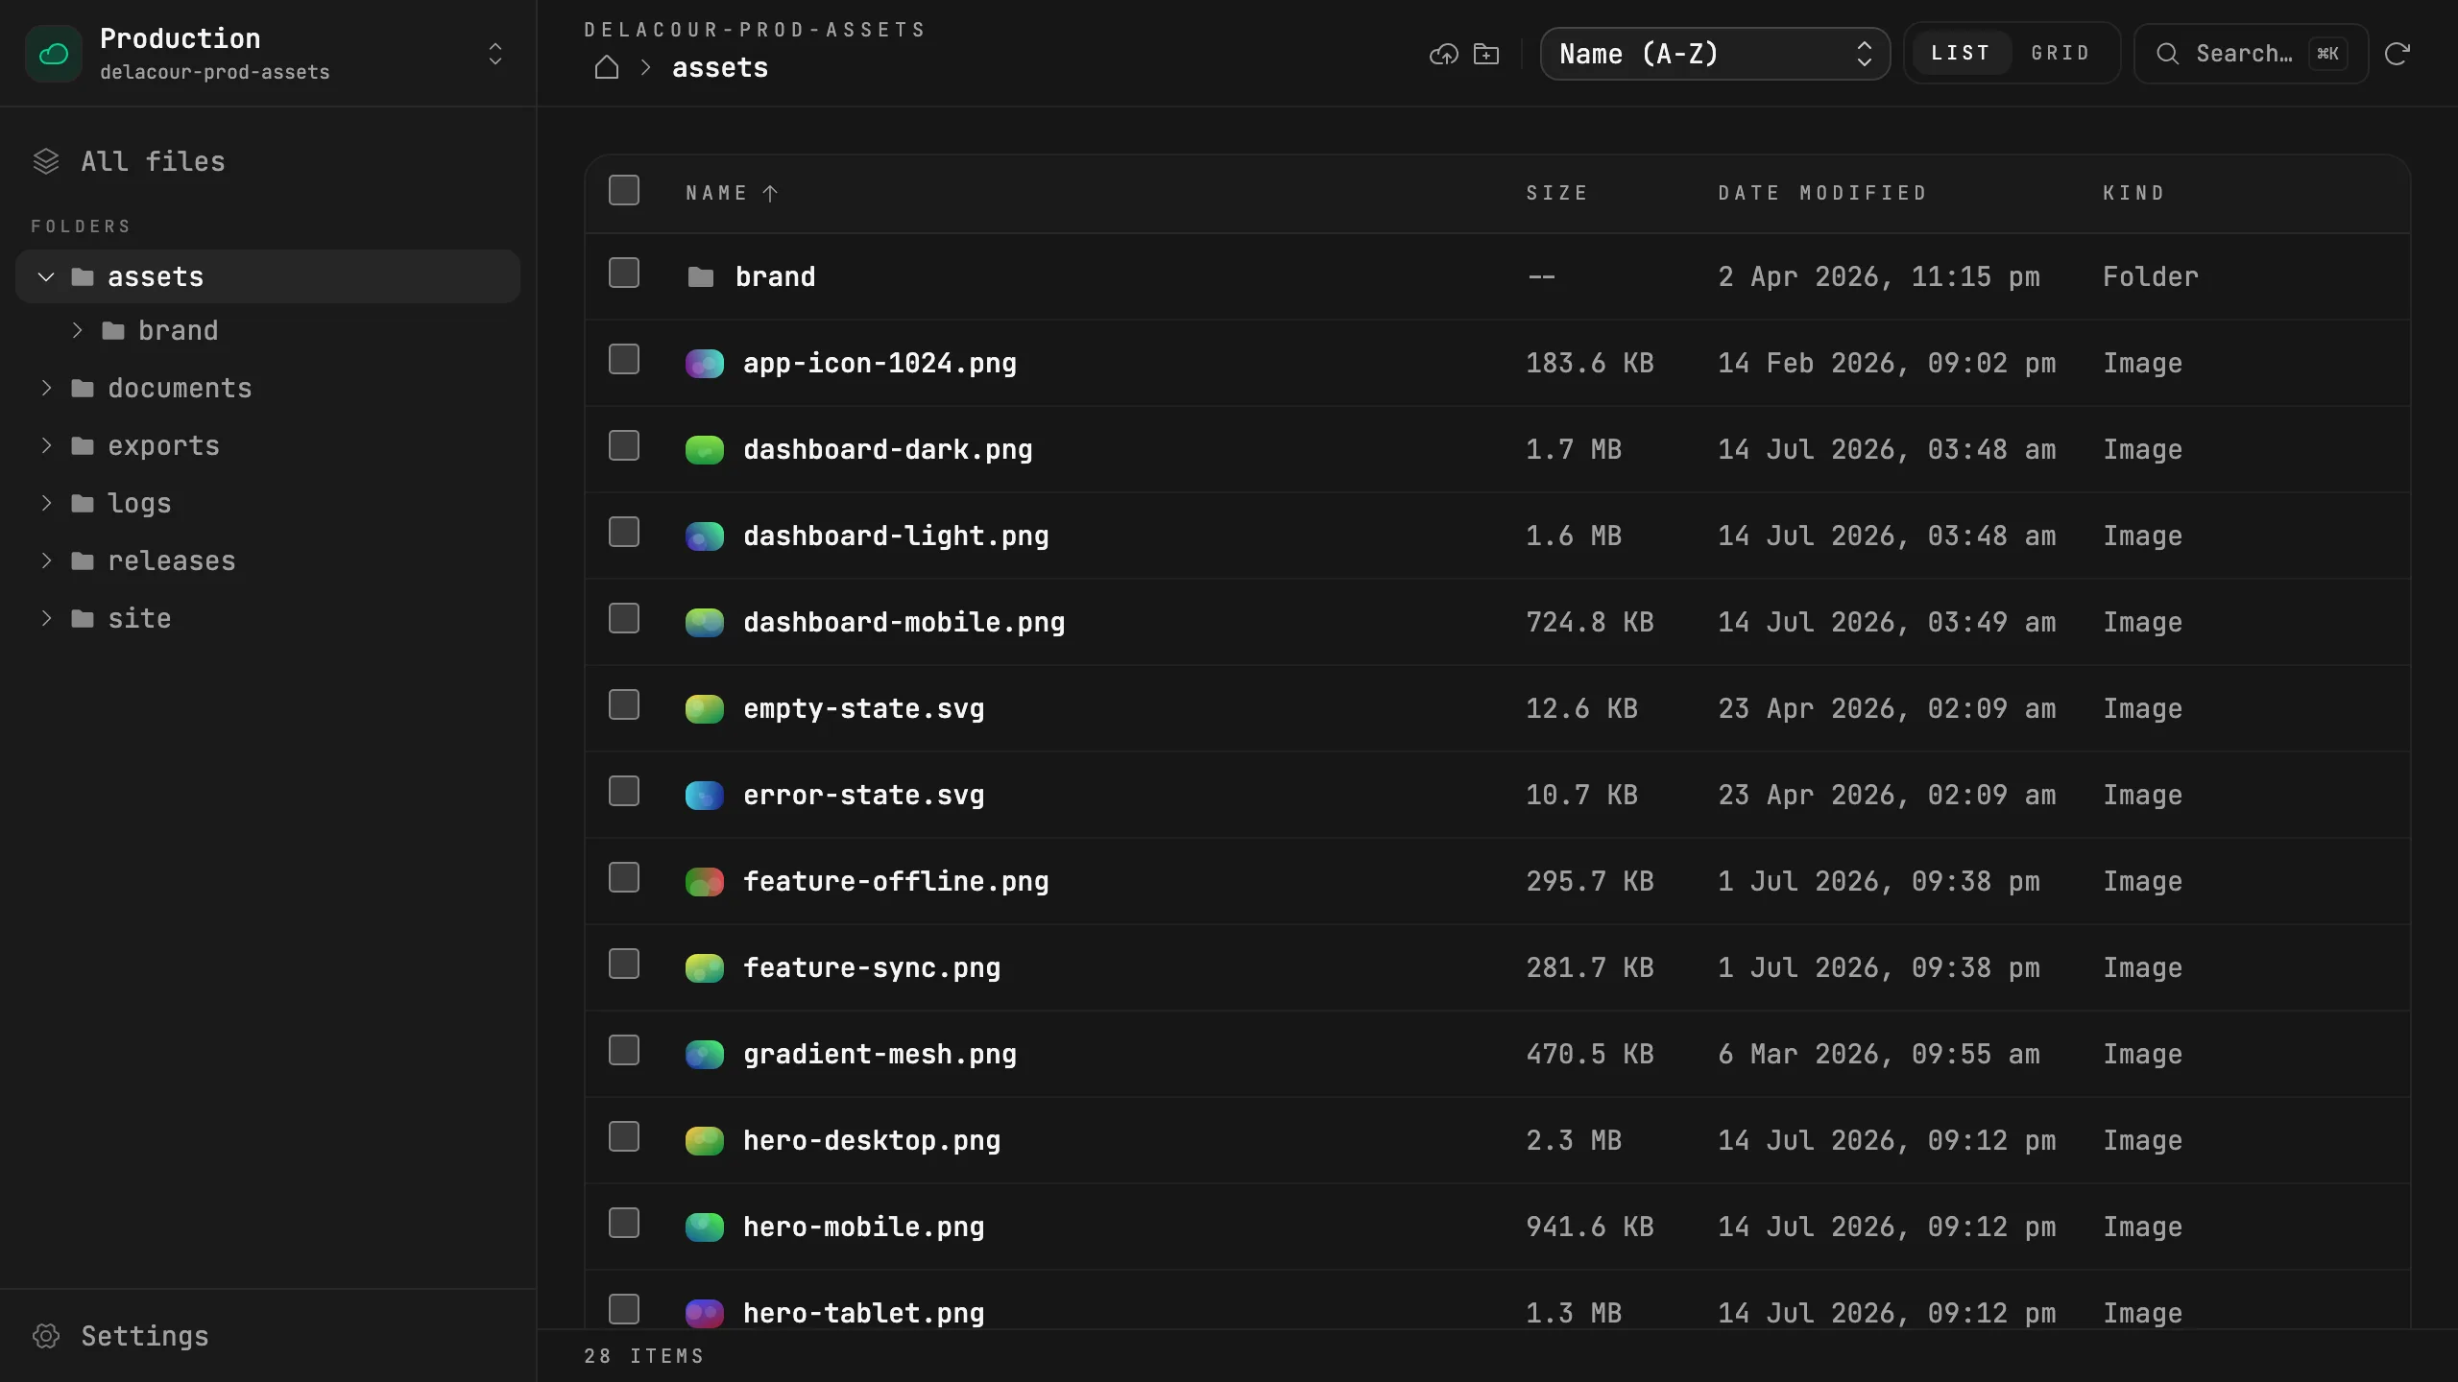This screenshot has width=2458, height=1382.
Task: Click the hero-desktop.png thumbnail
Action: click(x=705, y=1141)
